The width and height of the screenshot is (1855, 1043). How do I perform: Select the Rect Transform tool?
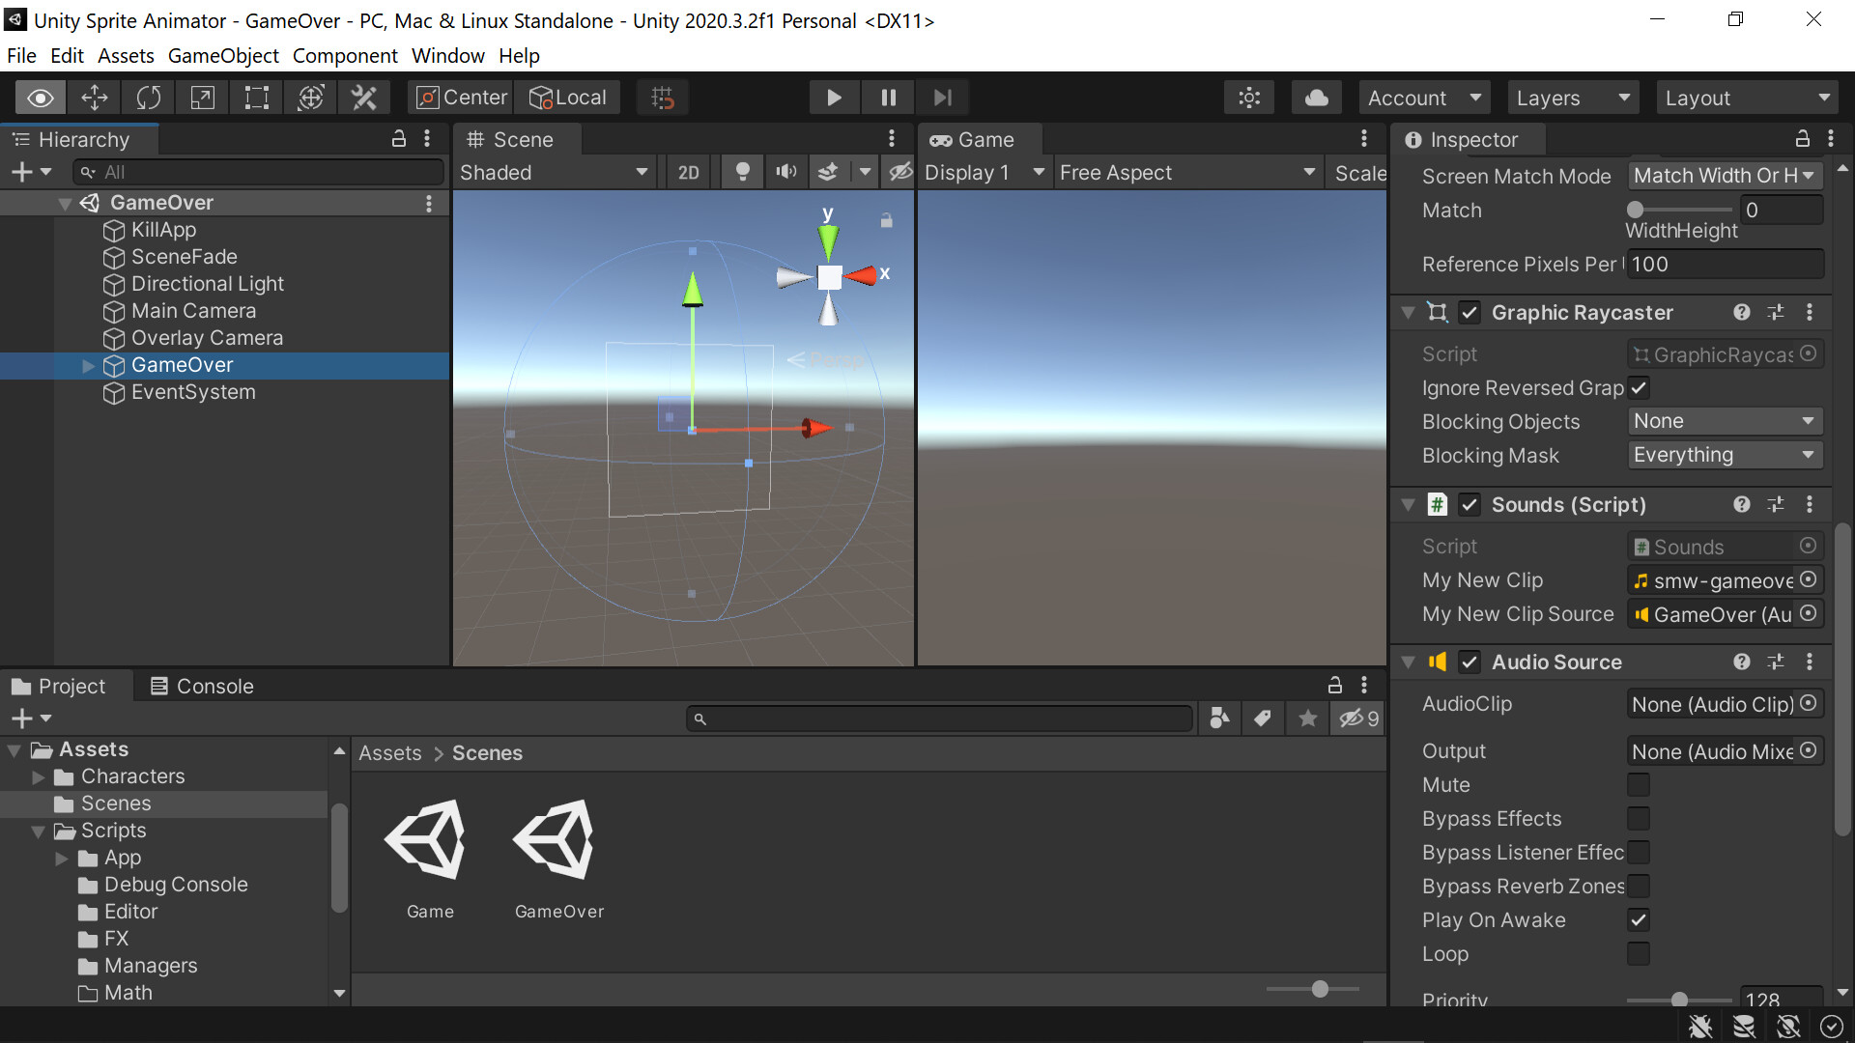pyautogui.click(x=256, y=97)
